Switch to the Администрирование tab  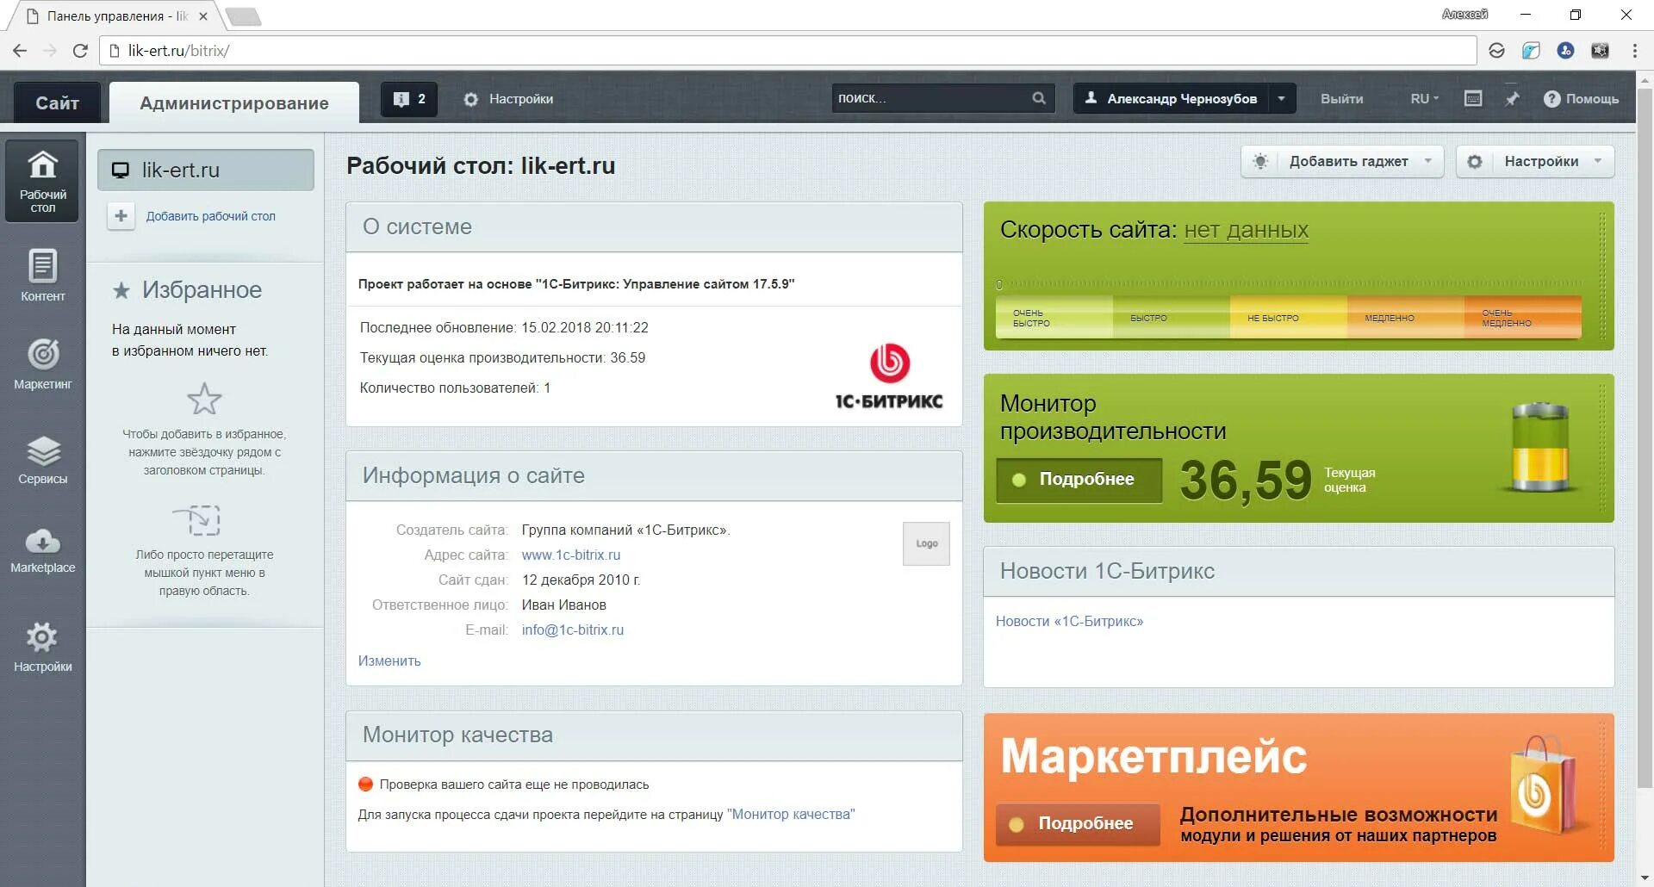[234, 102]
